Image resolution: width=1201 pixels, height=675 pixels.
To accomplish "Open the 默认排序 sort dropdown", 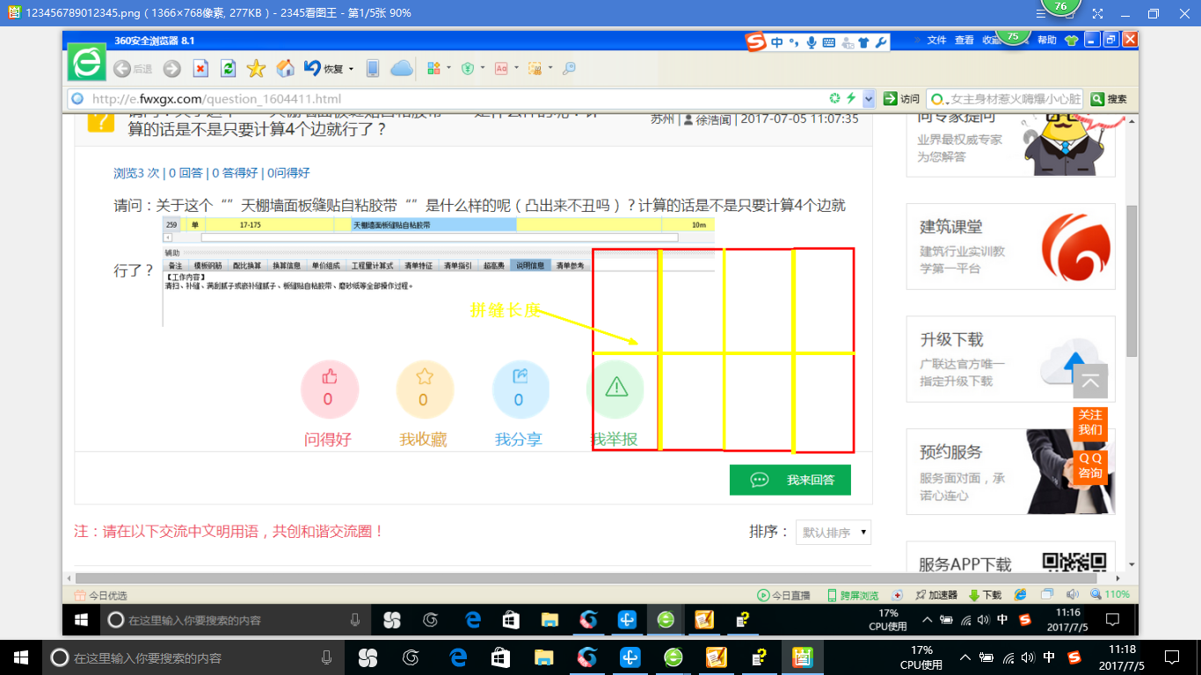I will pyautogui.click(x=833, y=533).
